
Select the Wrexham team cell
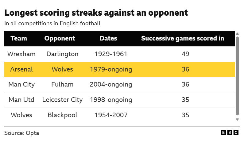tap(21, 54)
